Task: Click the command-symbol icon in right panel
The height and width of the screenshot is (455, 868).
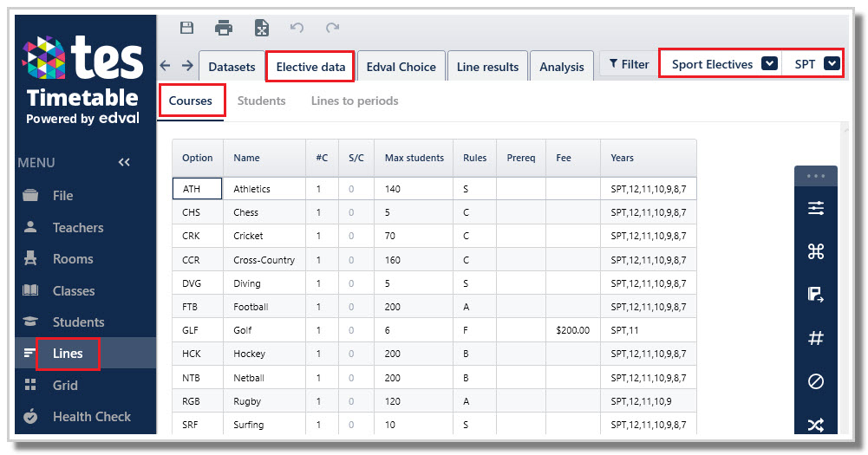Action: click(x=815, y=251)
